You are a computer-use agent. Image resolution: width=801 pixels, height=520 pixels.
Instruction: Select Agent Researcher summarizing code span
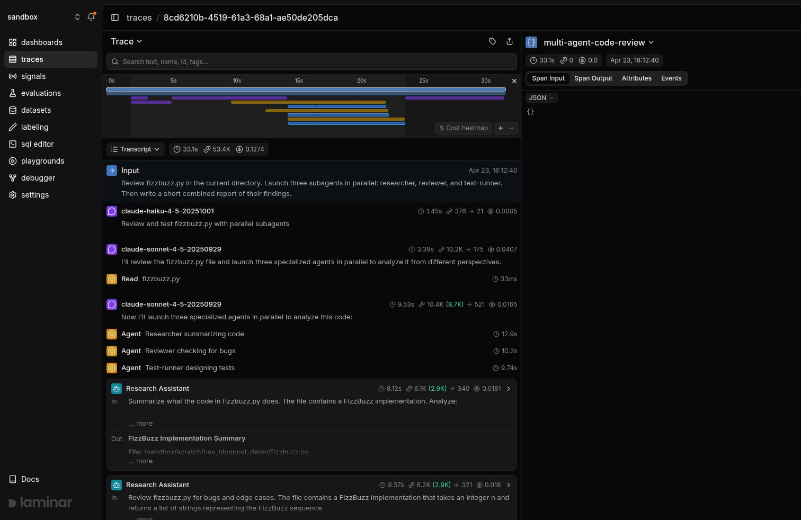(311, 334)
